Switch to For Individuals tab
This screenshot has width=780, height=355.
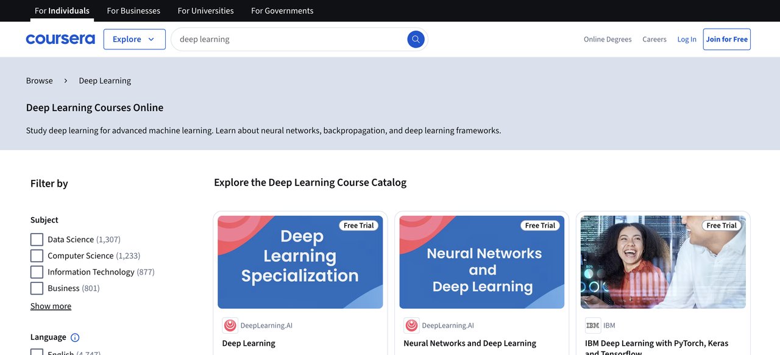click(x=62, y=10)
